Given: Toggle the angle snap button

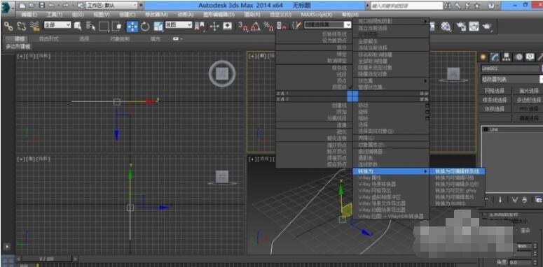Looking at the screenshot, I should point(256,27).
